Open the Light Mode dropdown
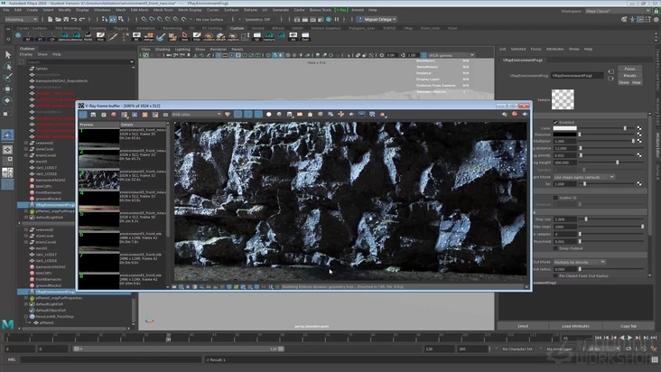This screenshot has width=661, height=372. click(x=584, y=177)
